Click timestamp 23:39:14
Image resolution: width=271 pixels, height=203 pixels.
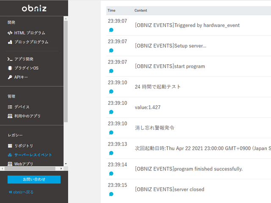[118, 165]
